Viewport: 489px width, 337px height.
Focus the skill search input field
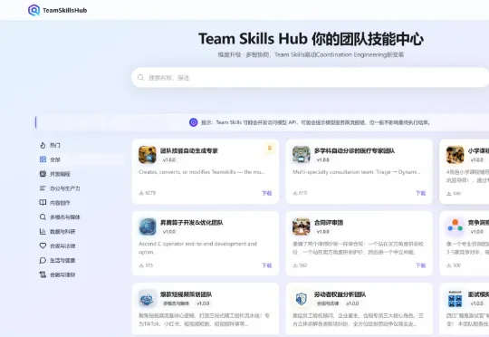[311, 77]
